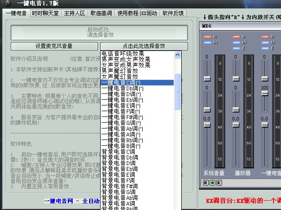The width and height of the screenshot is (281, 210).
Task: Click the K icon at mixer bottom
Action: point(219,183)
